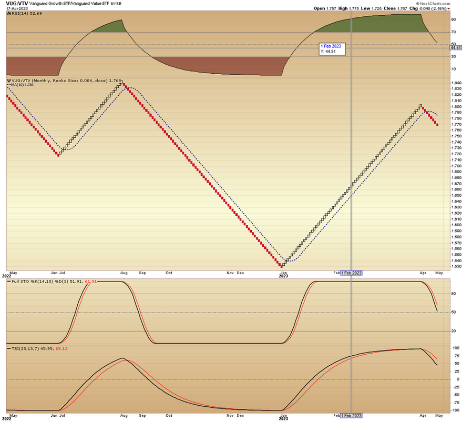Click the black line marker before TSI(25,13,7)

tap(9, 349)
